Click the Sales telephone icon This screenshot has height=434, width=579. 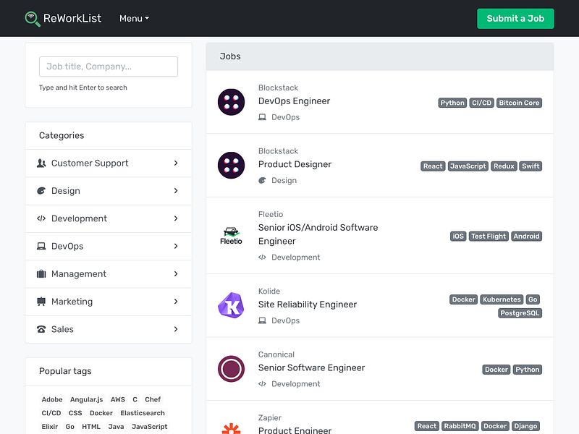[41, 329]
